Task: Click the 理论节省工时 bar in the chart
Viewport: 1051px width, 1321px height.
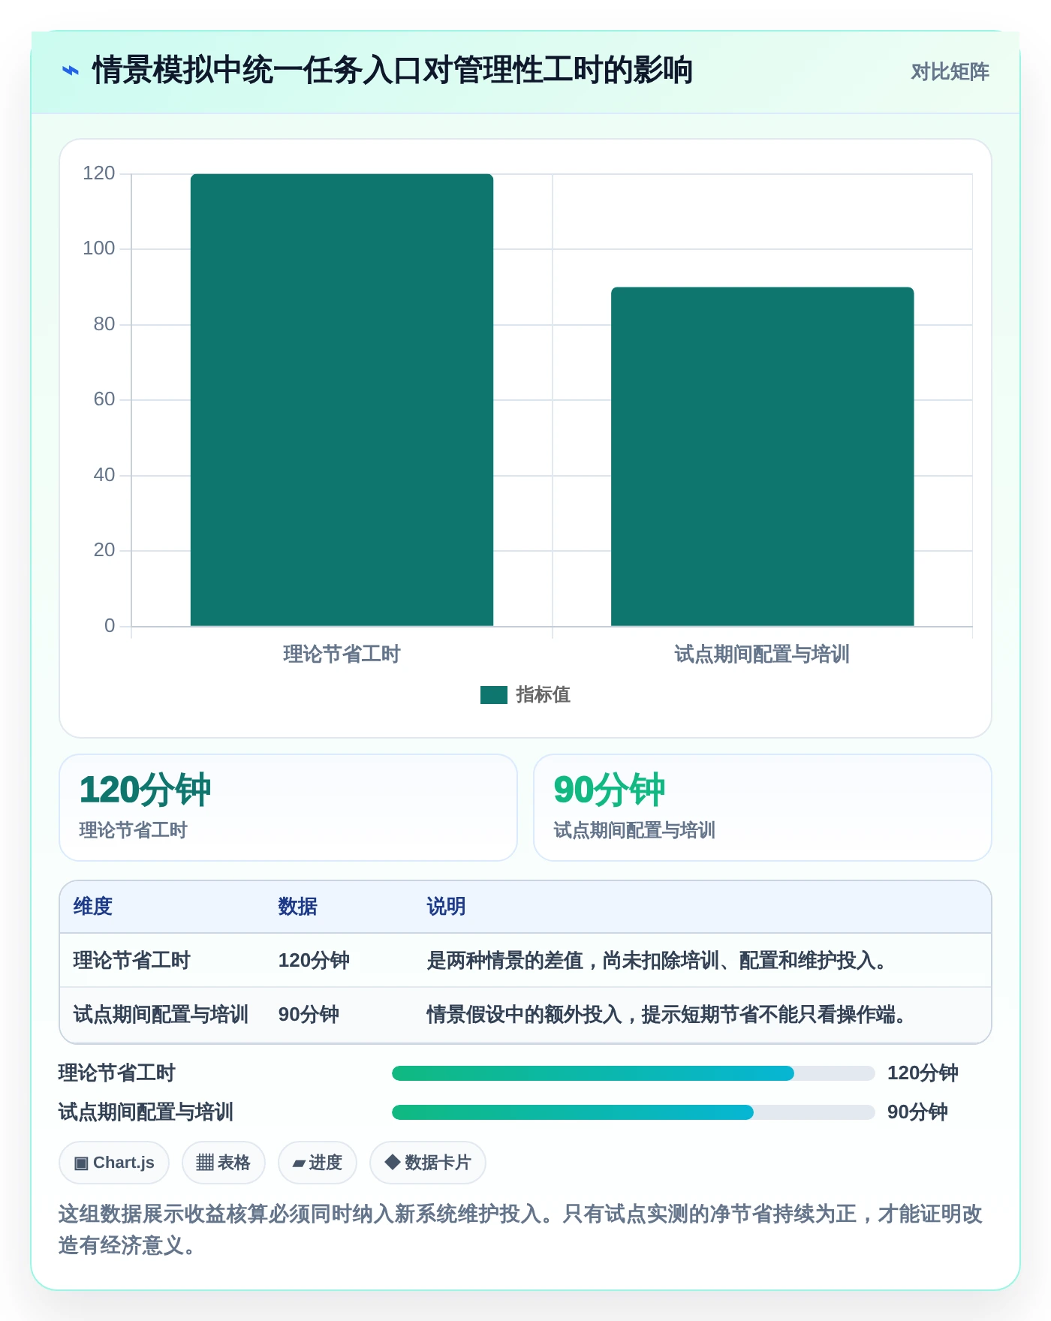Action: pos(342,400)
